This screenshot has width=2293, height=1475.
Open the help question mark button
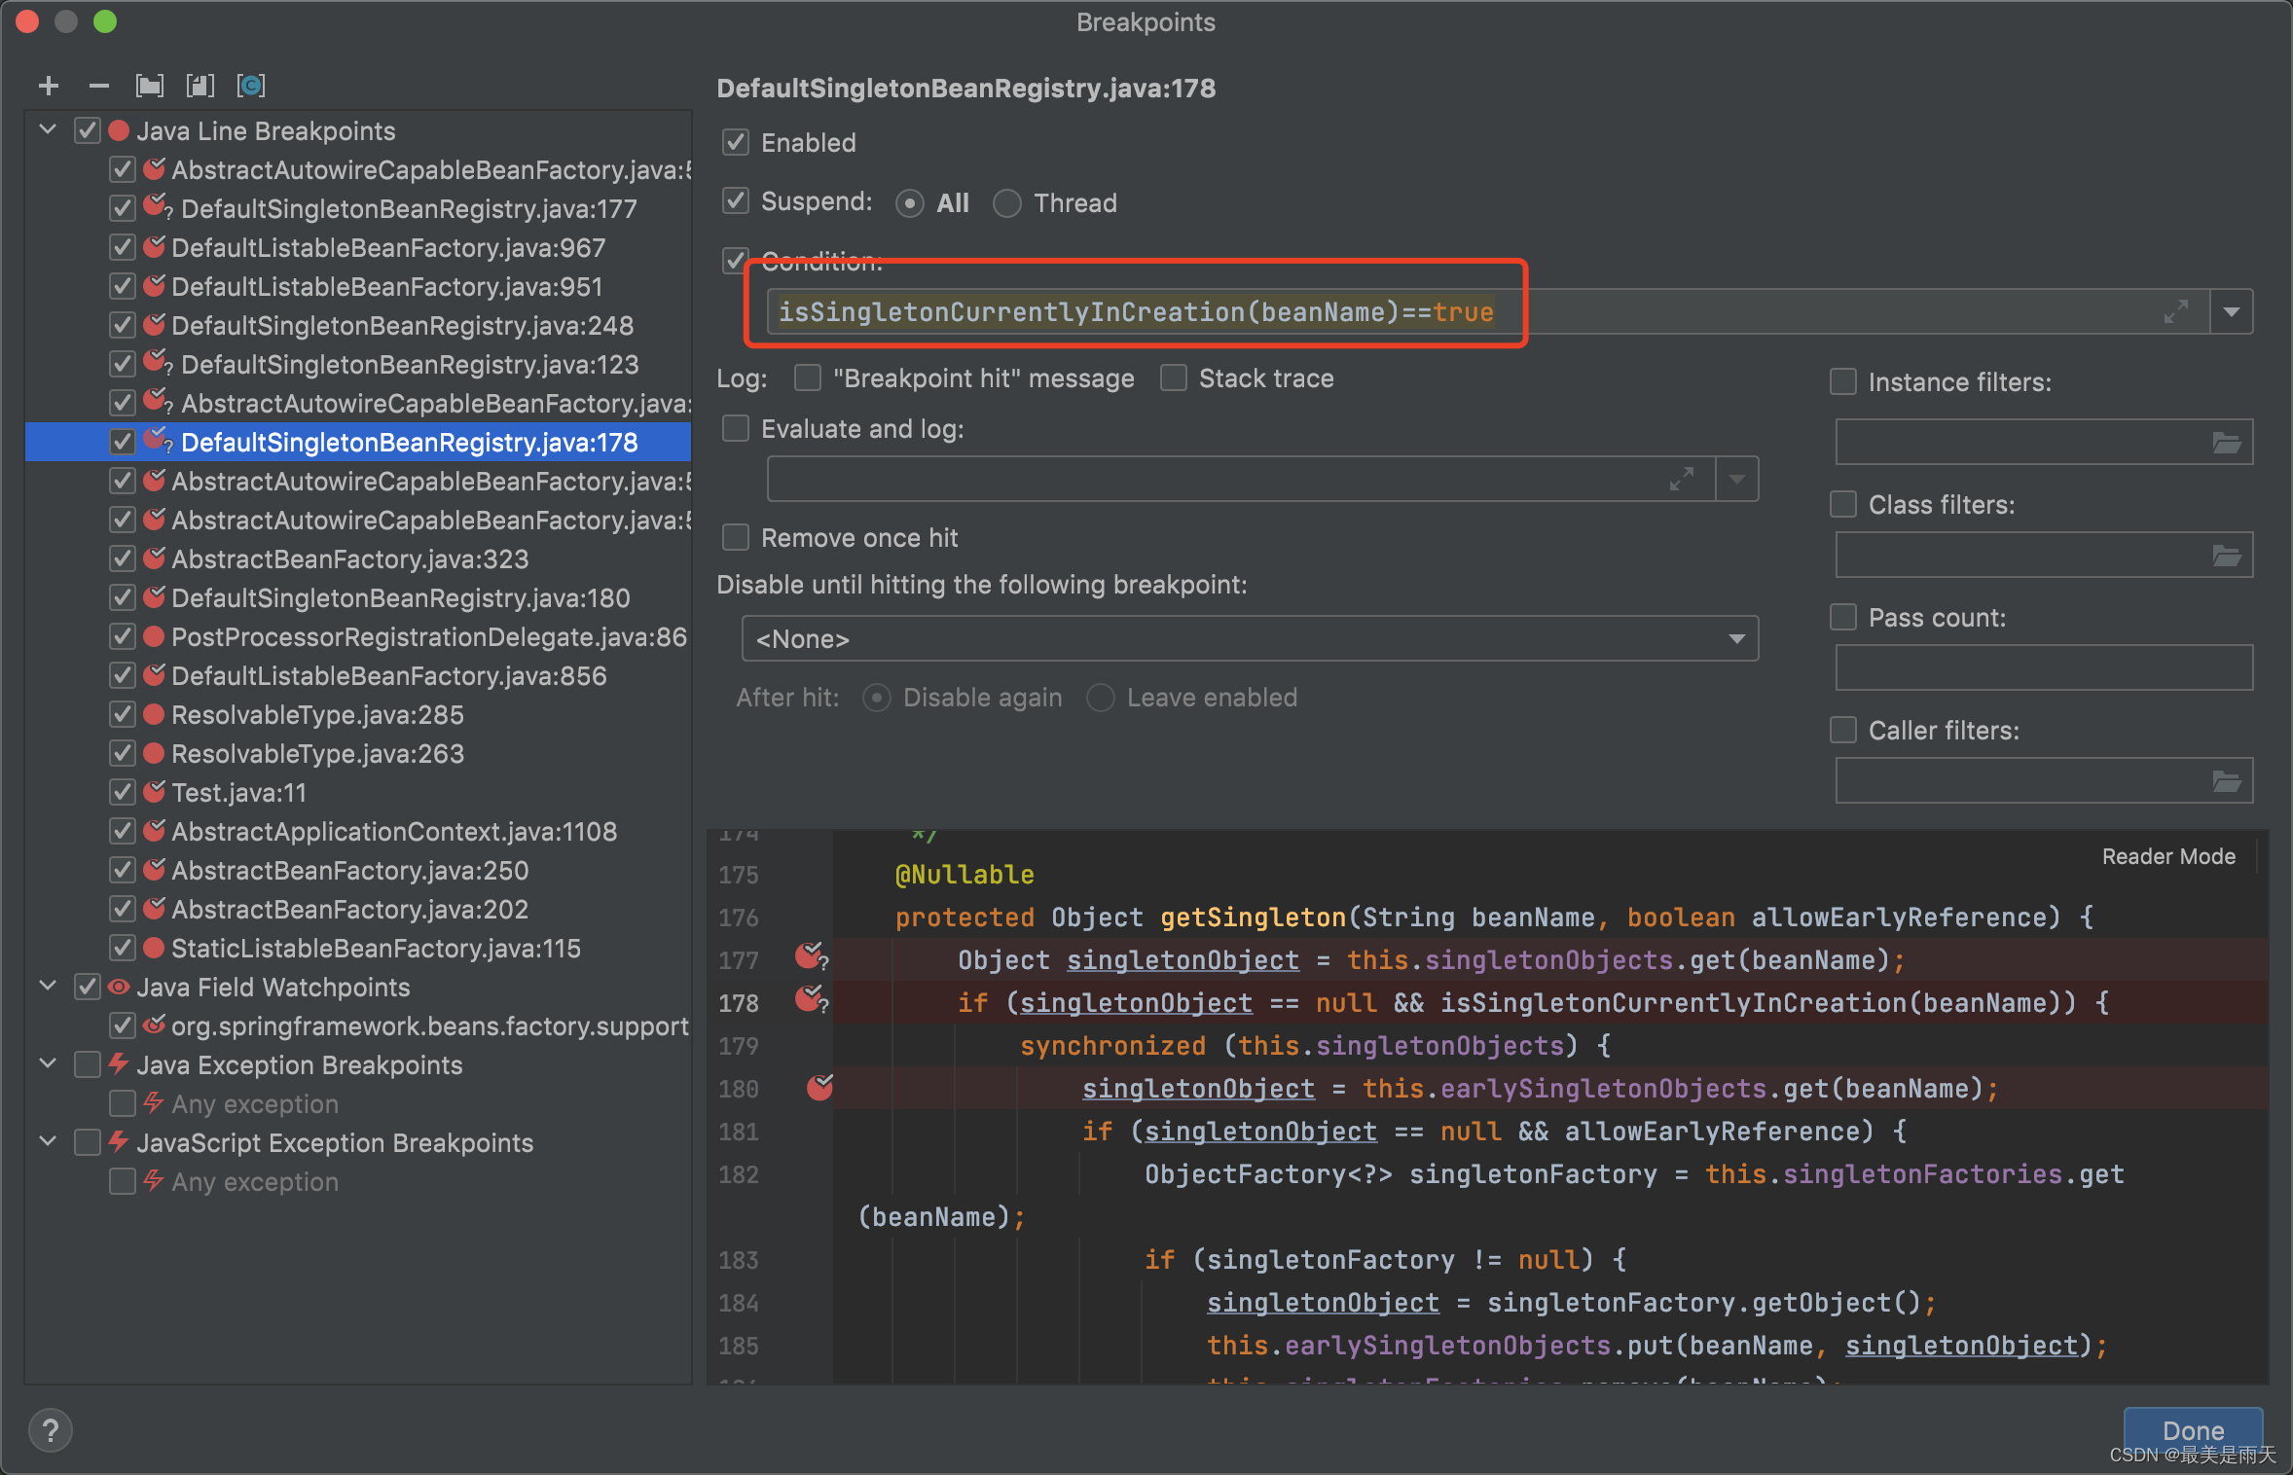[51, 1430]
